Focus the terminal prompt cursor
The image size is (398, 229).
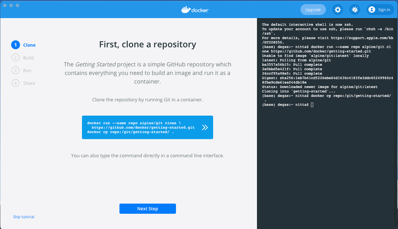tap(312, 105)
